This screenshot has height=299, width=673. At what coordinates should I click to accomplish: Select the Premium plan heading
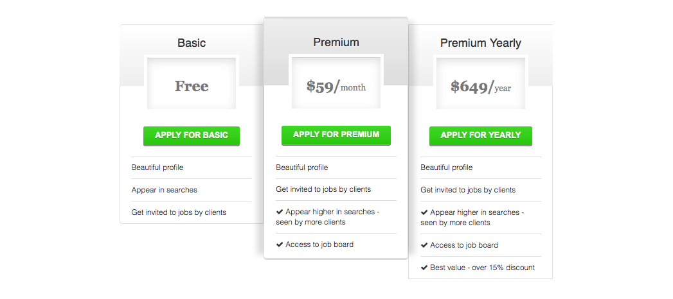[336, 42]
